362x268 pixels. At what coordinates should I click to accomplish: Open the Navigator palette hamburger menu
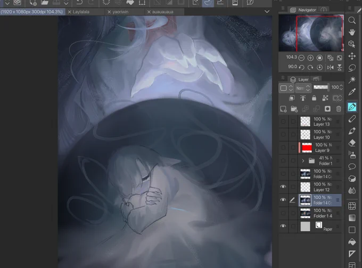(283, 9)
